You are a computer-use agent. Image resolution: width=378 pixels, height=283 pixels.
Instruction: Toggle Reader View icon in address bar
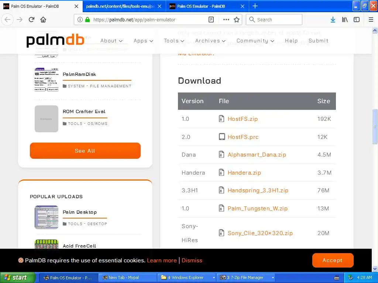211,20
